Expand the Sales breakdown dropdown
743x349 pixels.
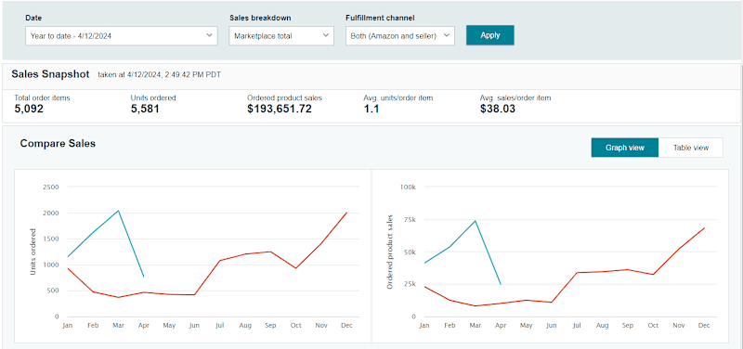[281, 35]
